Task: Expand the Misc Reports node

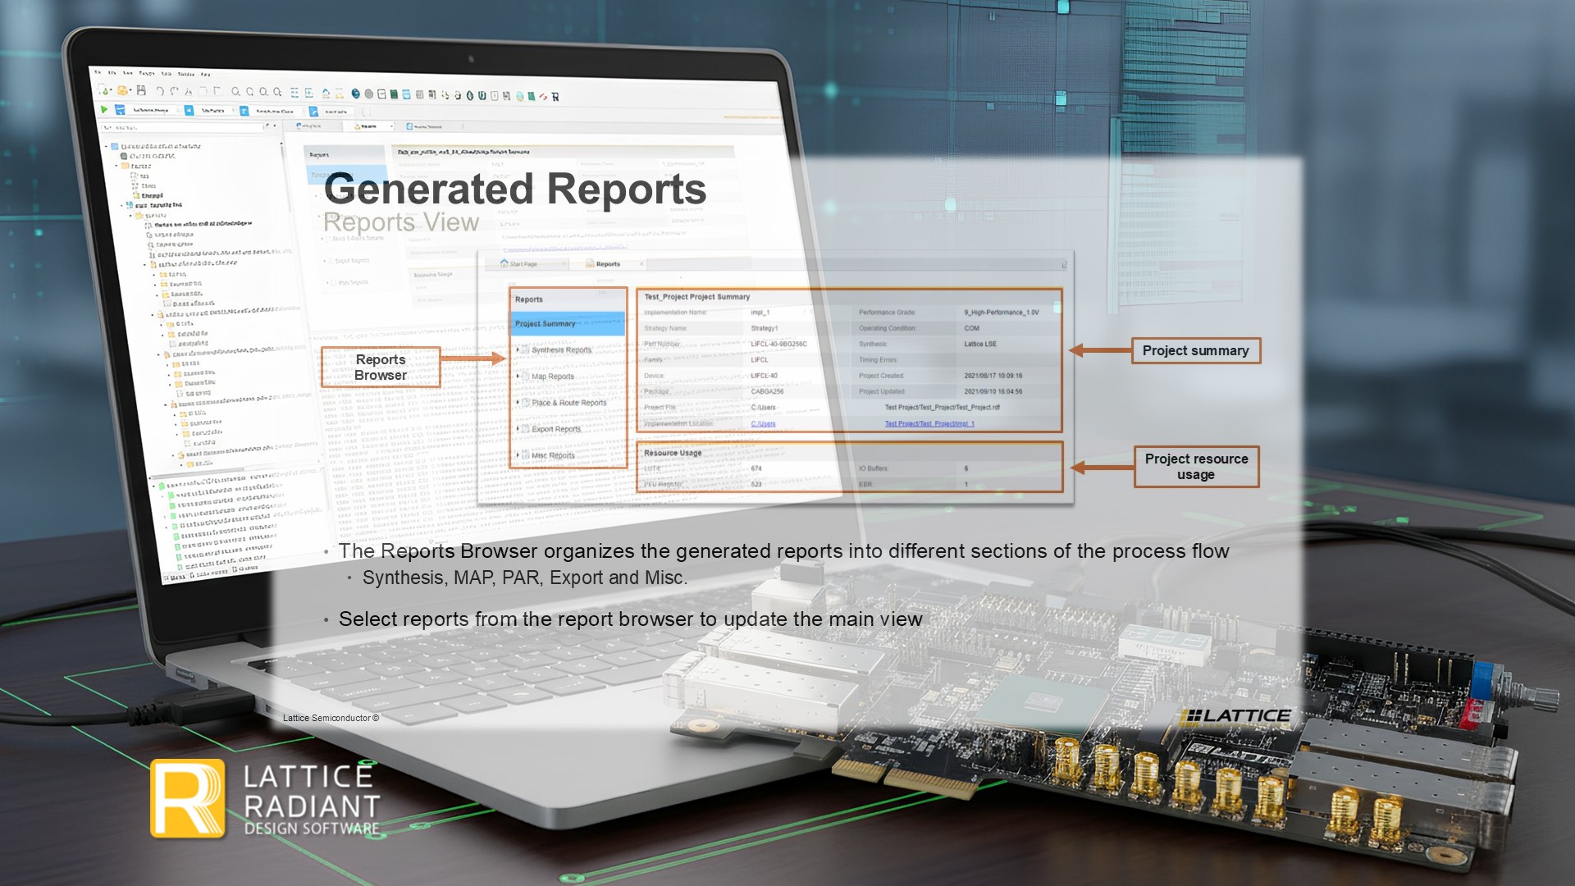Action: pyautogui.click(x=518, y=454)
